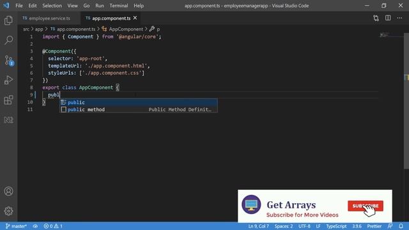
Task: Click the editor minimap preview
Action: 385,34
